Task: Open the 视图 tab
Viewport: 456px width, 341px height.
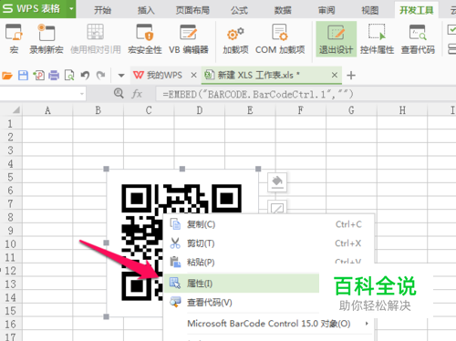Action: tap(370, 10)
